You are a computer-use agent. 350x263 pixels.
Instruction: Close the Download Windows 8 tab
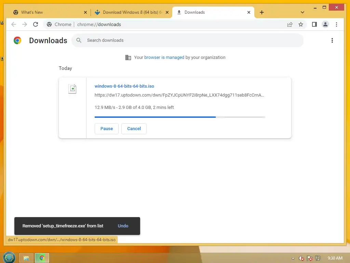tap(167, 12)
